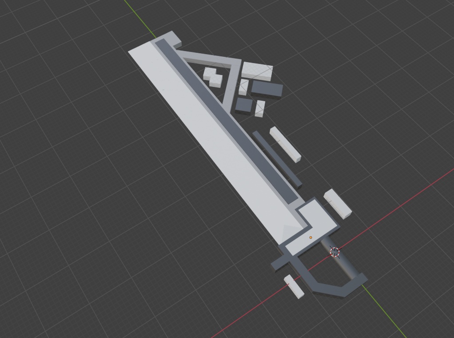Select the cylindrical sword handle
This screenshot has width=454, height=338.
coord(340,259)
